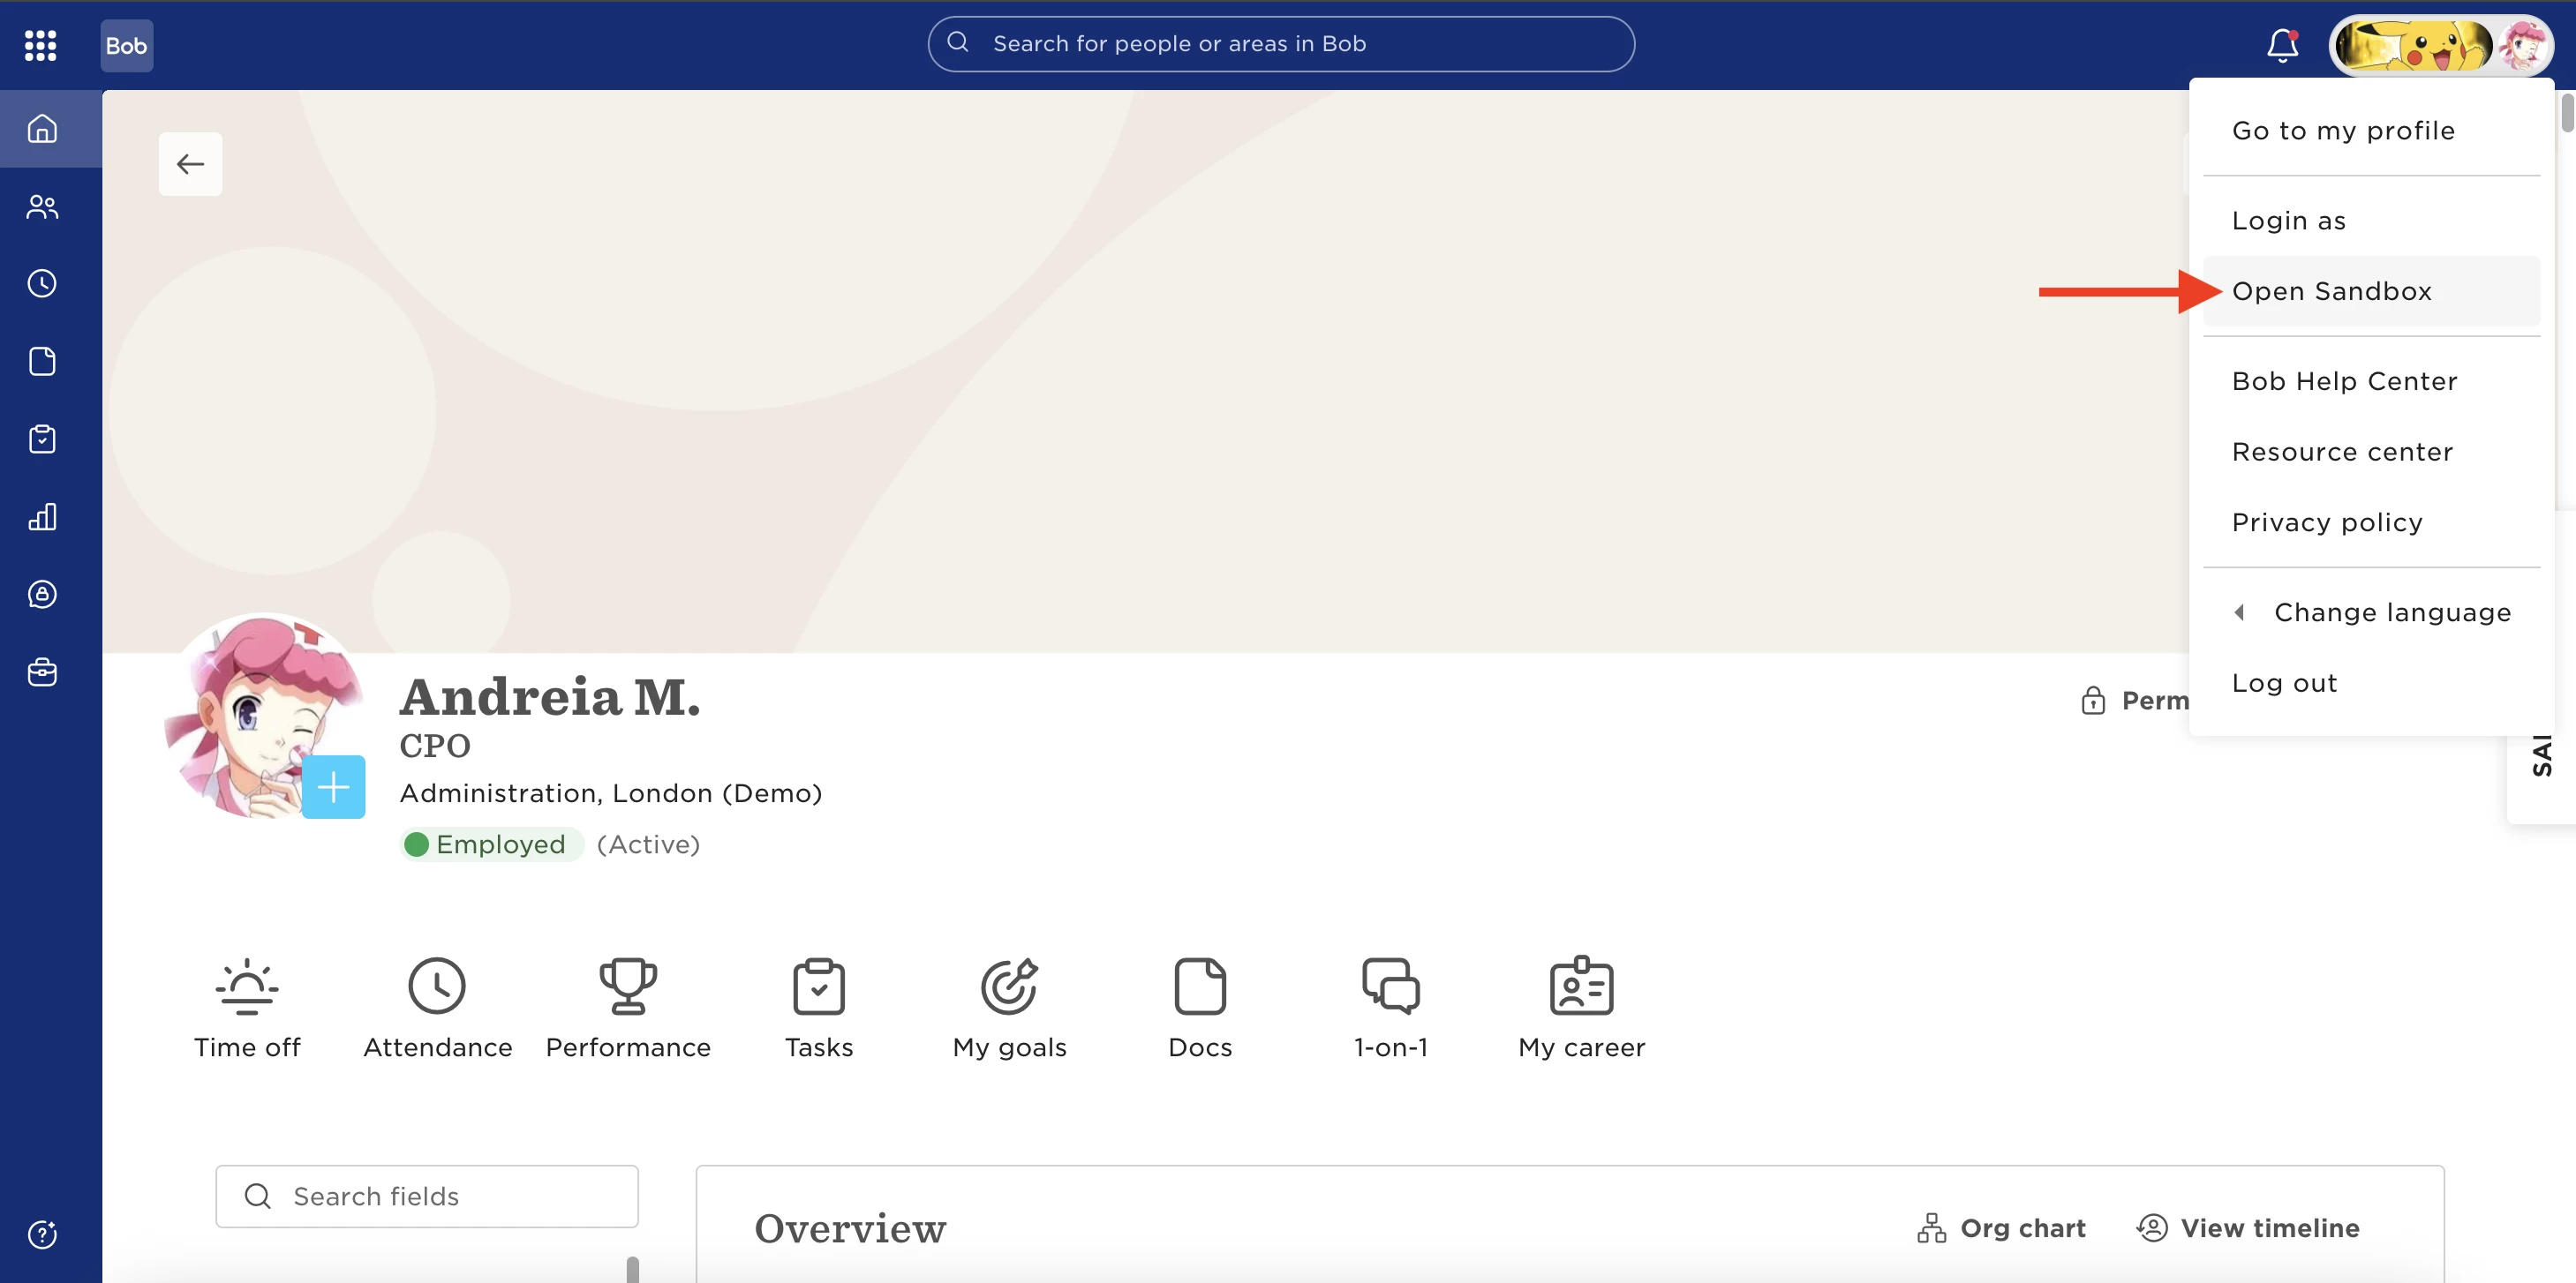Focus the Search fields input
The height and width of the screenshot is (1283, 2576).
427,1196
